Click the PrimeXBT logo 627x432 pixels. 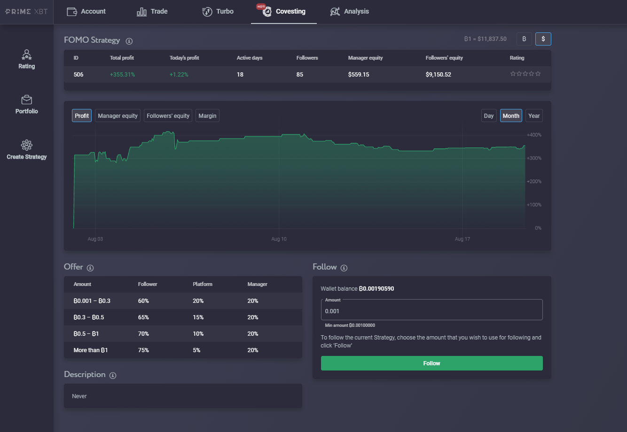[x=26, y=11]
